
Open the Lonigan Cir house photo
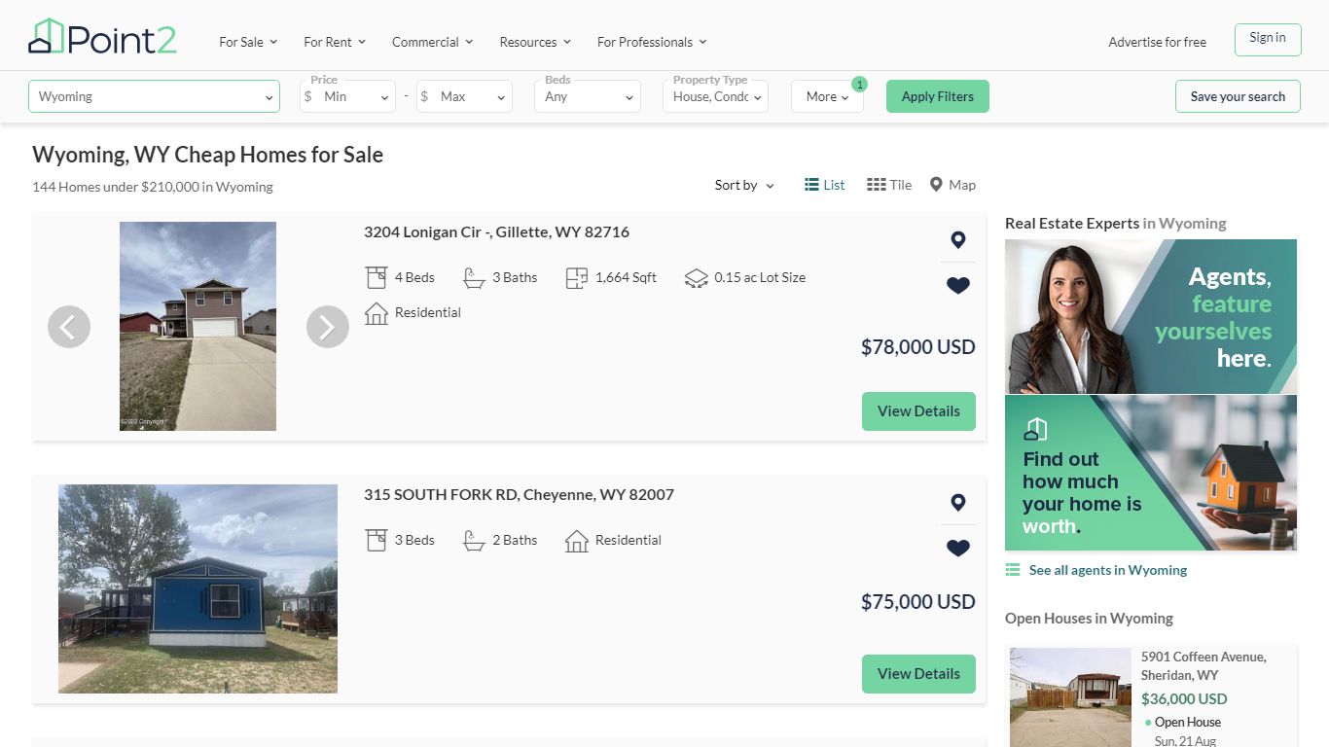coord(198,326)
